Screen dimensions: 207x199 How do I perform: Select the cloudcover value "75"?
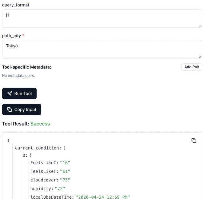pos(65,180)
